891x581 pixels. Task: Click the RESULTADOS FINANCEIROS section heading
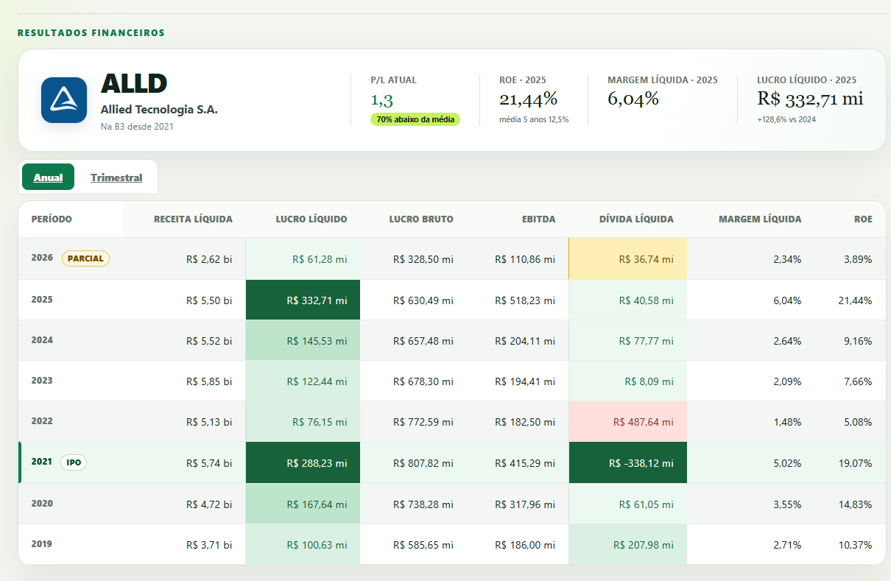pos(91,32)
